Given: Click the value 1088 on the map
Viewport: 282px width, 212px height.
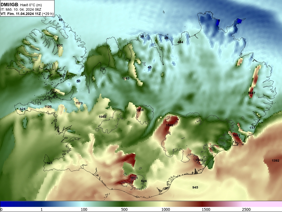Looking at the screenshot, I should 103,117.
